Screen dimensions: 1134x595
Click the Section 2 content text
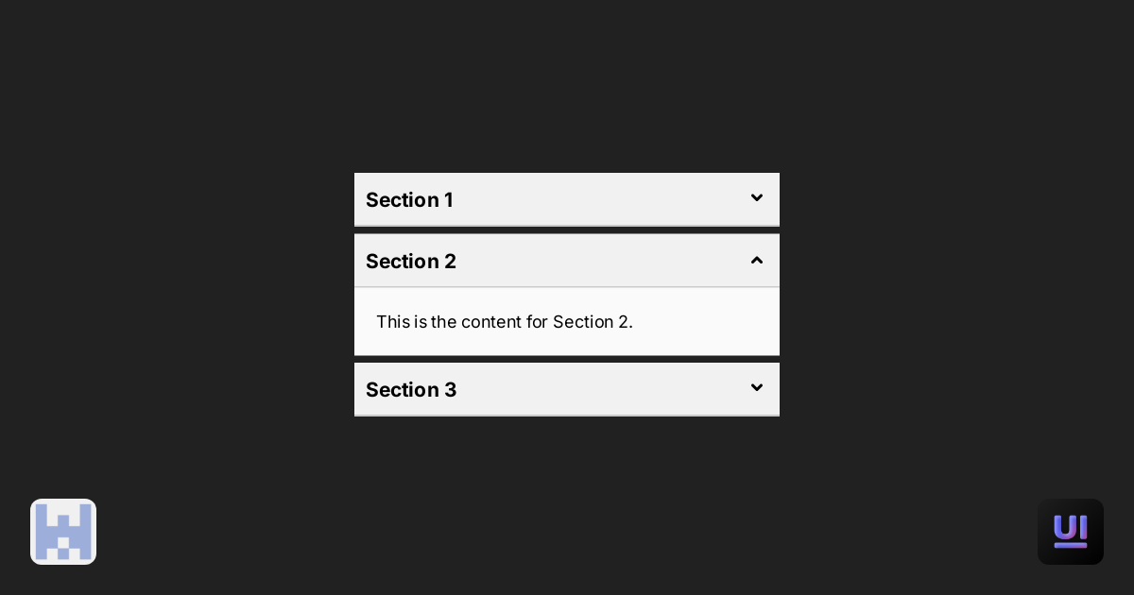coord(505,322)
